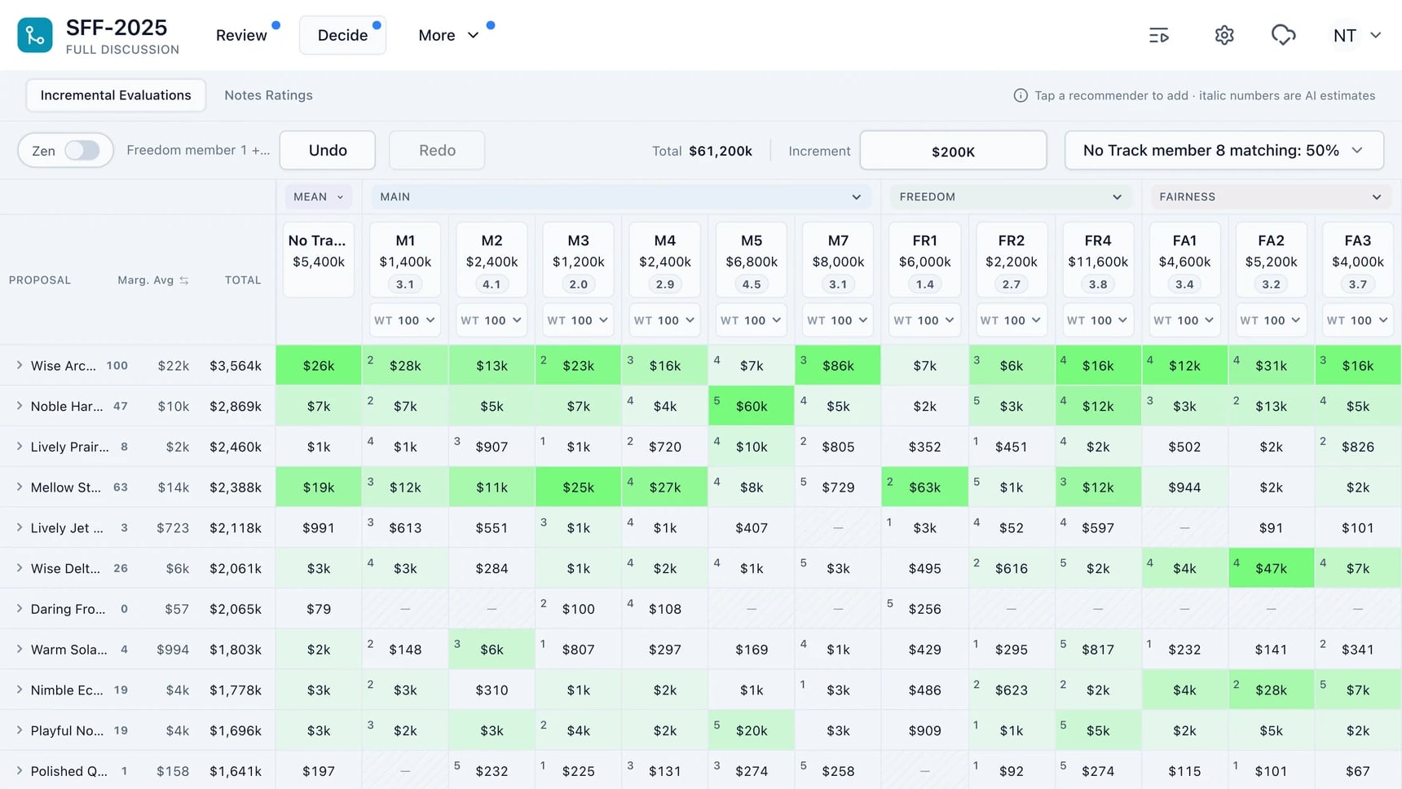The image size is (1402, 789).
Task: Open the No Track member 8 matching dropdown
Action: 1223,150
